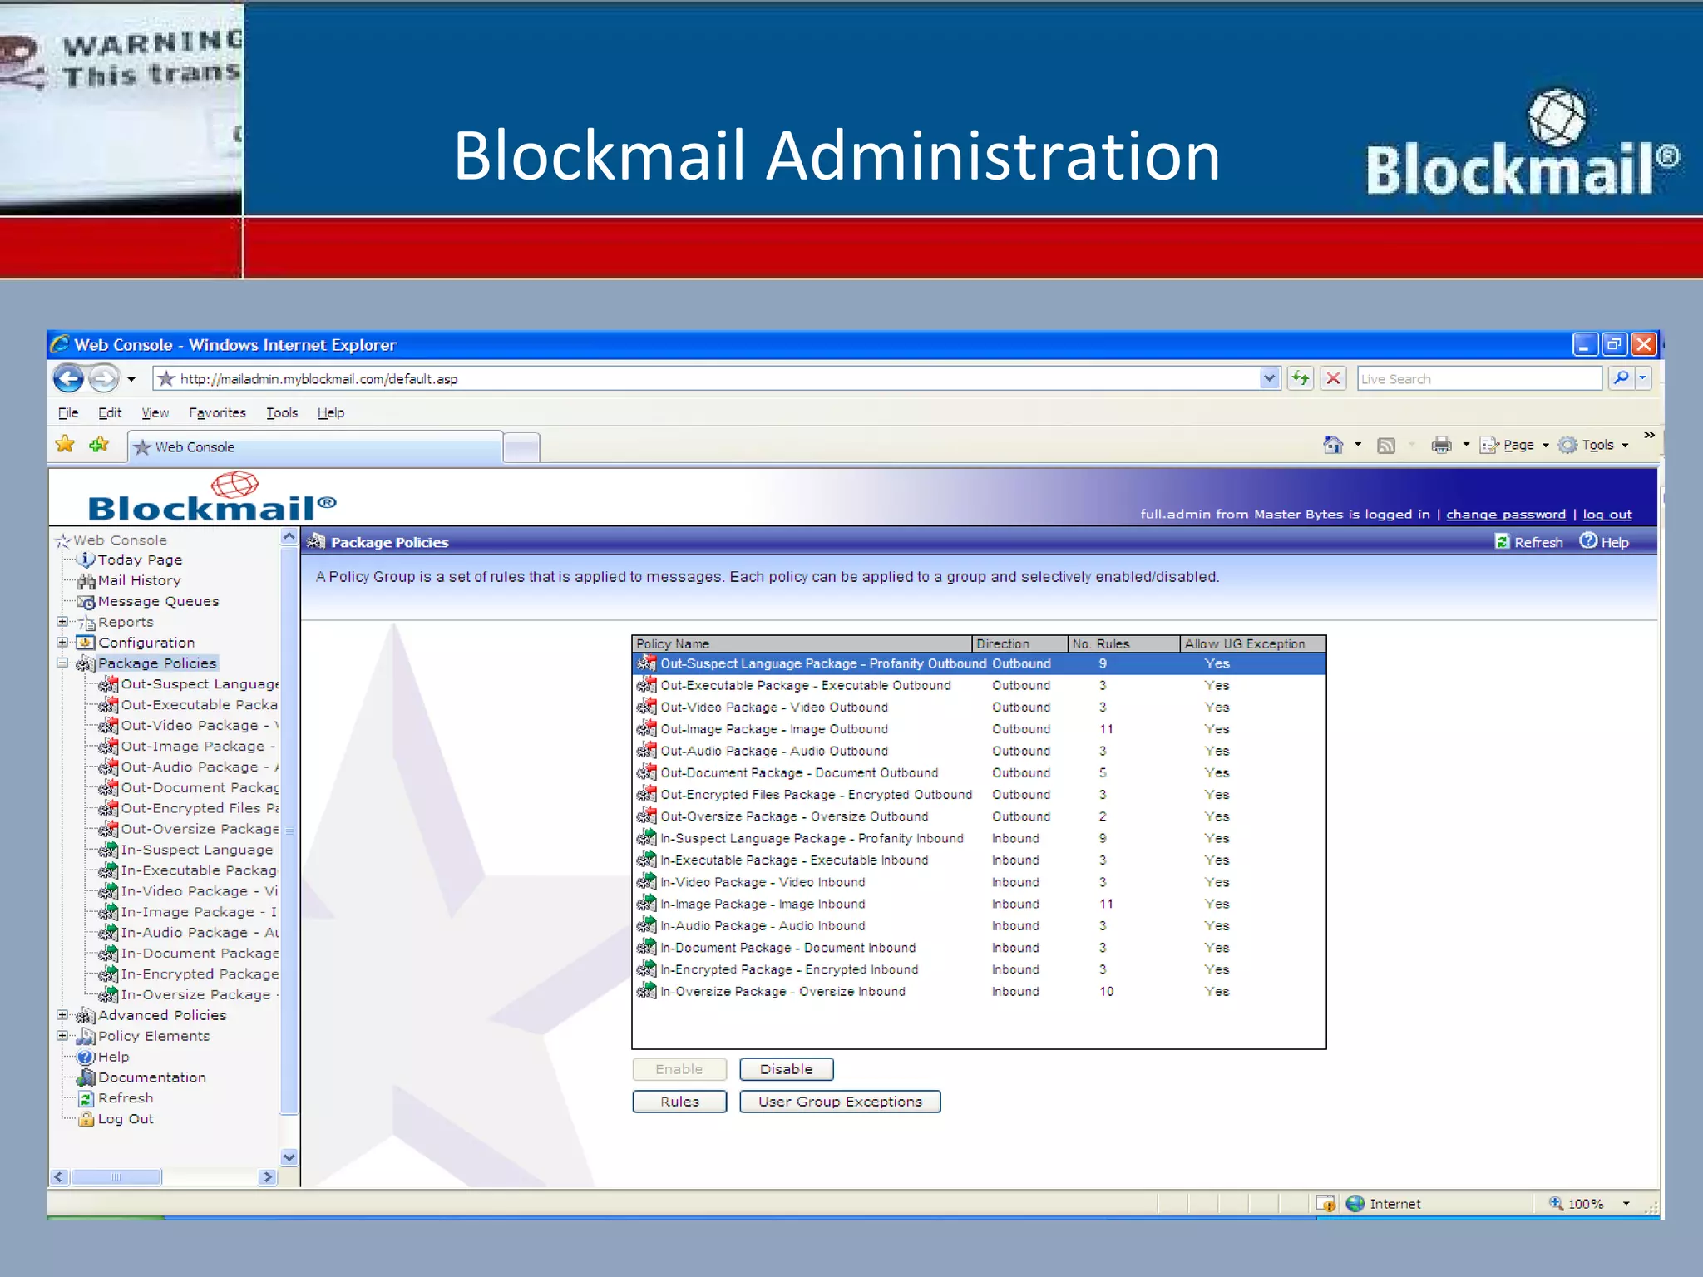Click the In-Oversize Package row icon in table
Screen dimensions: 1703x1277
pyautogui.click(x=646, y=991)
